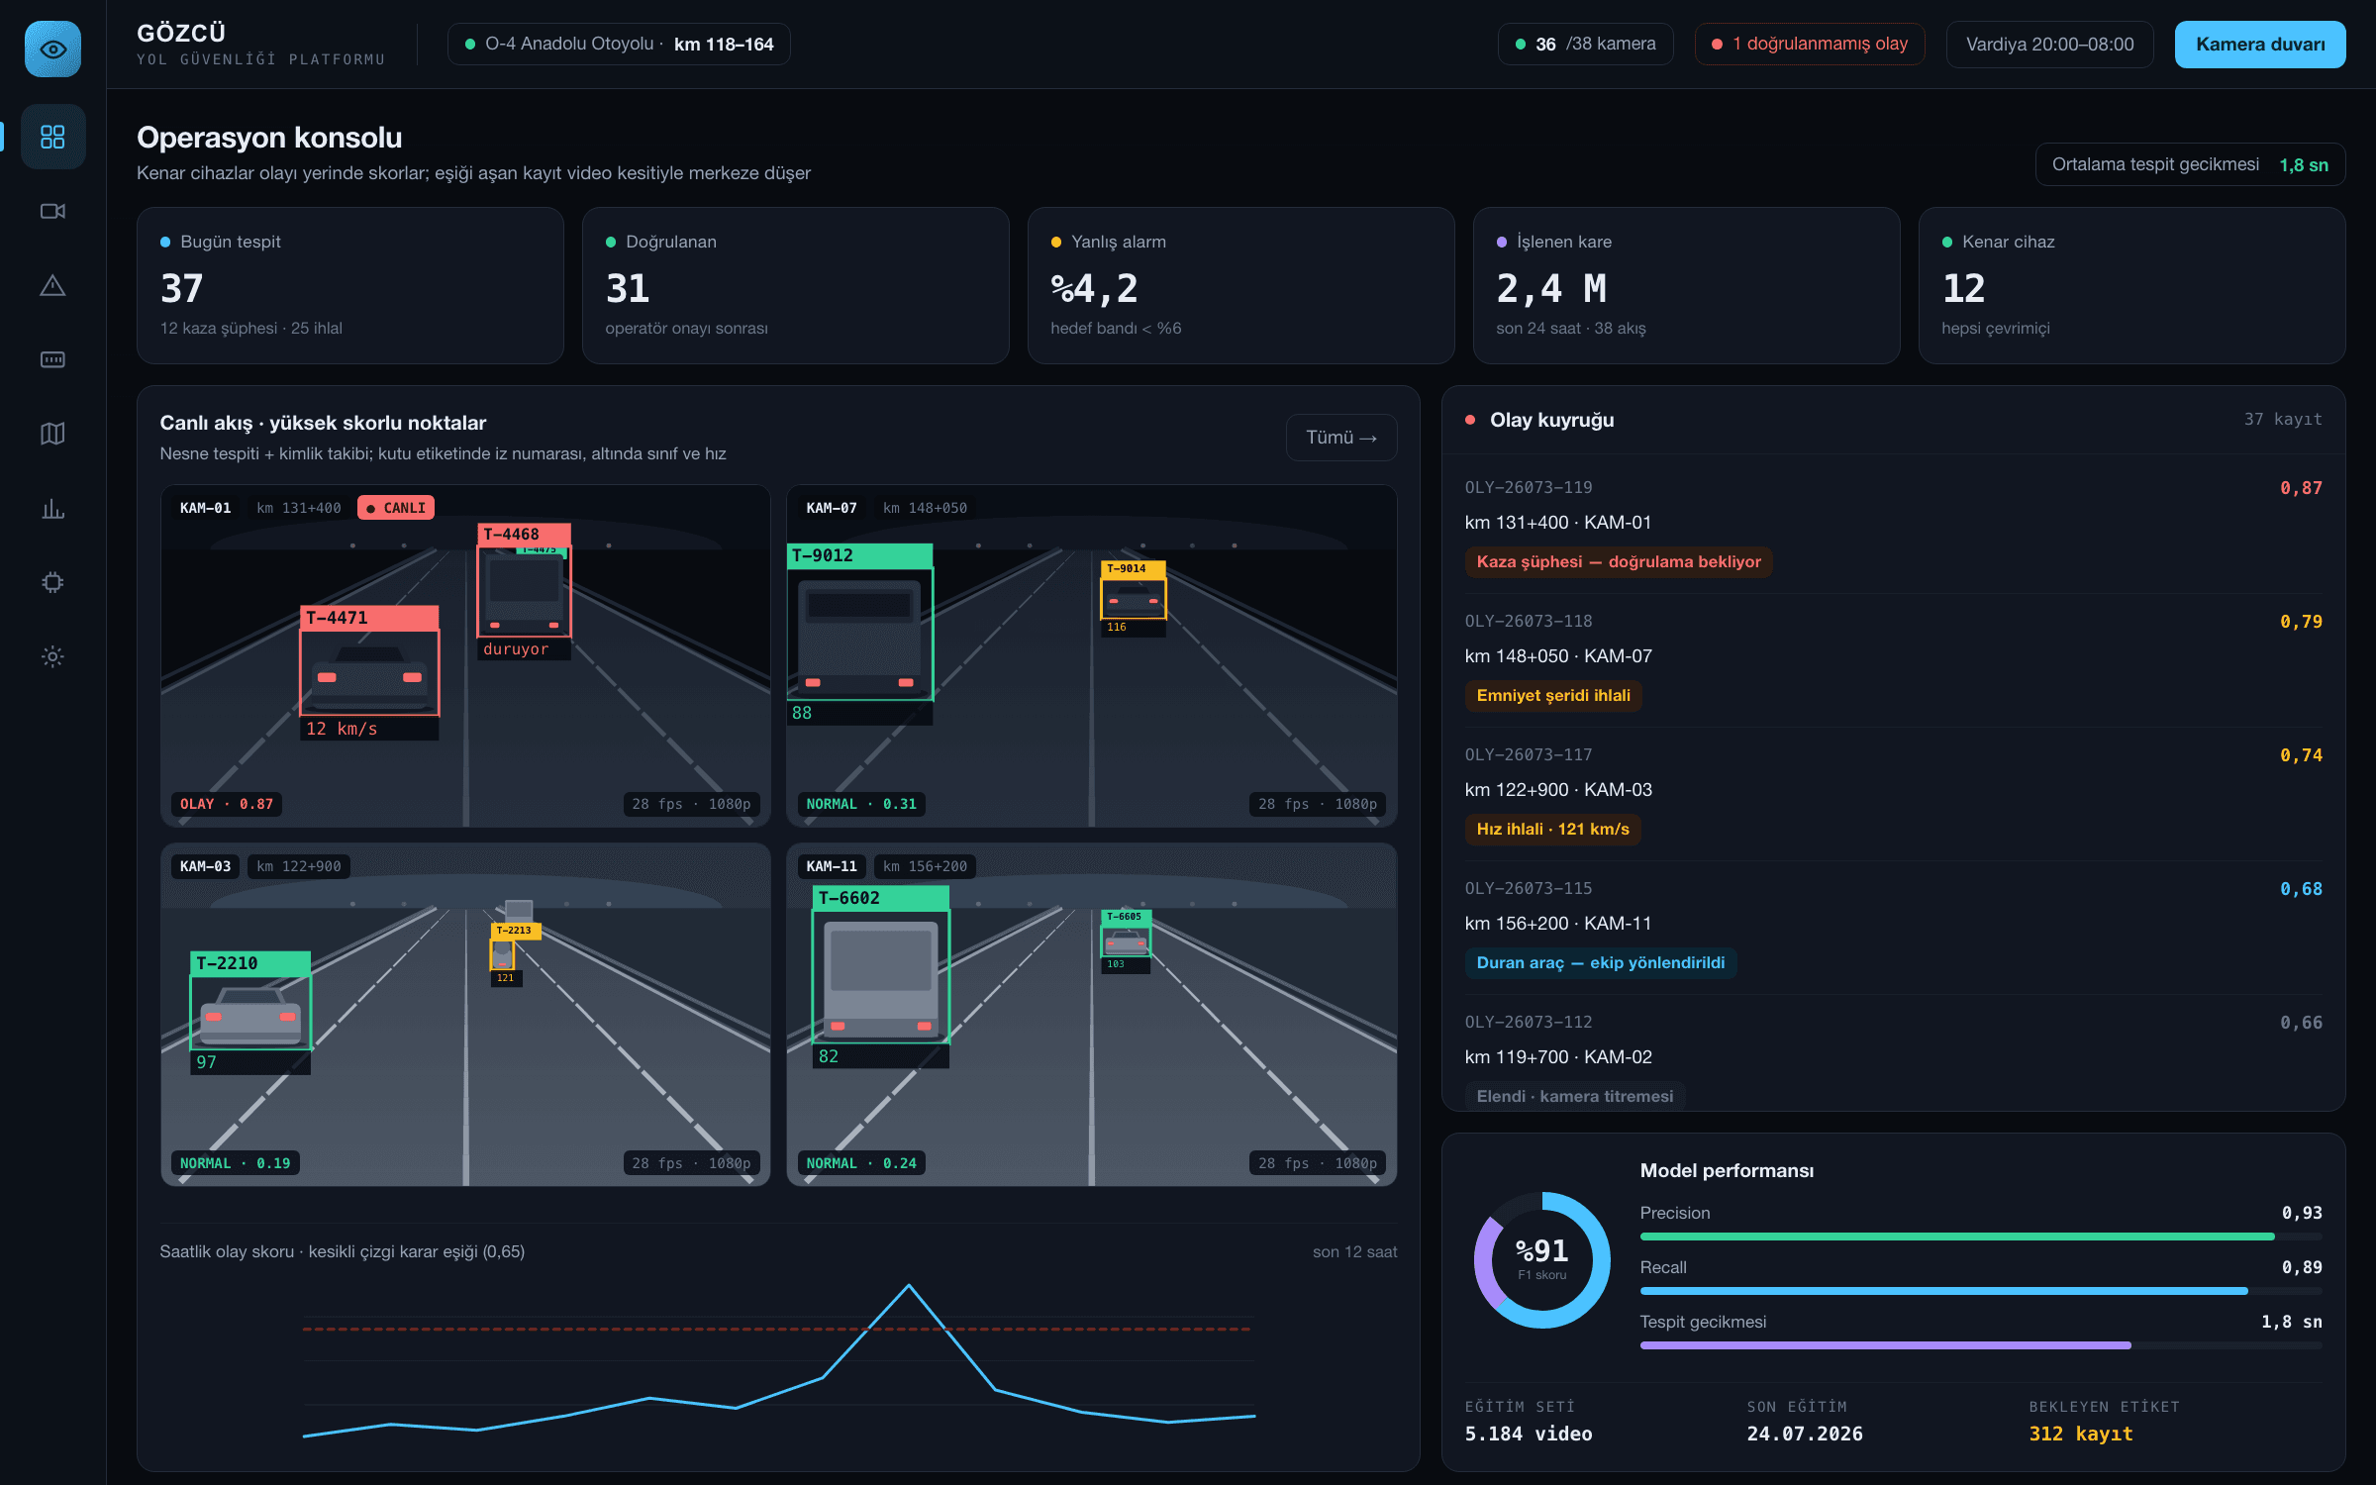
Task: Open event OLY-26073-117 in queue
Action: pyautogui.click(x=1893, y=793)
